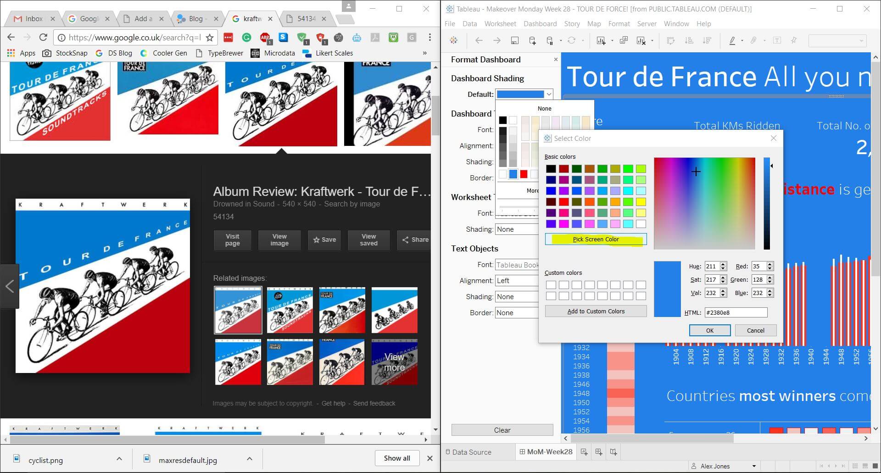The image size is (881, 473).
Task: Toggle mark labels with the T icon
Action: pos(777,40)
